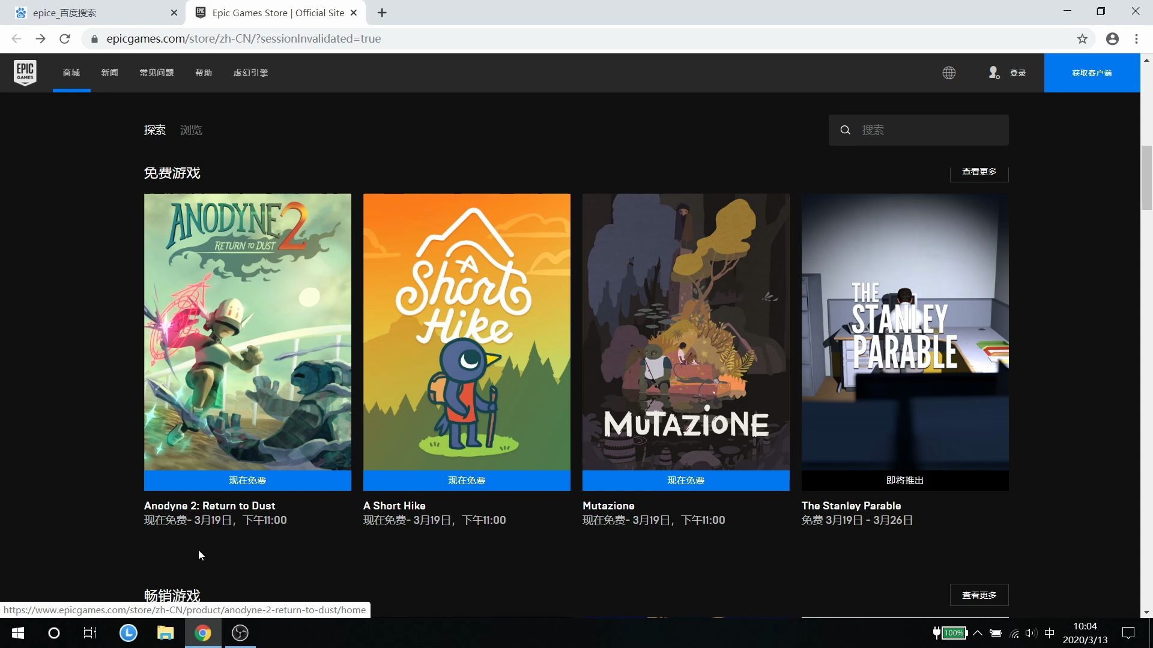Open the Mutazione title link

pos(608,506)
